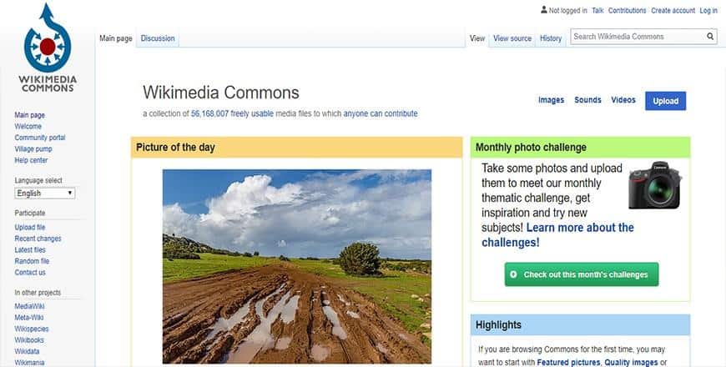The height and width of the screenshot is (367, 726).
Task: Click the not-logged-in user icon
Action: 543,11
